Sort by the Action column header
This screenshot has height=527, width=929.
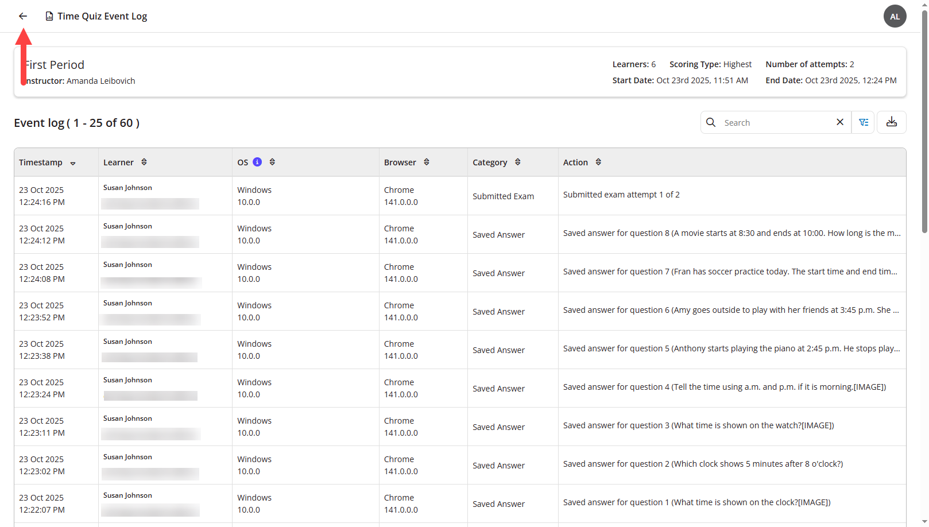pyautogui.click(x=575, y=161)
